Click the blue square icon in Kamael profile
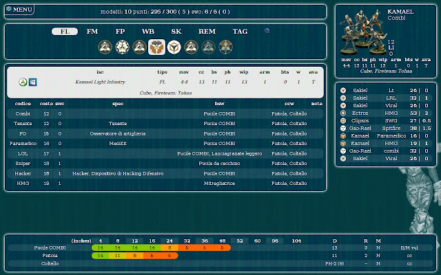 coord(32,82)
